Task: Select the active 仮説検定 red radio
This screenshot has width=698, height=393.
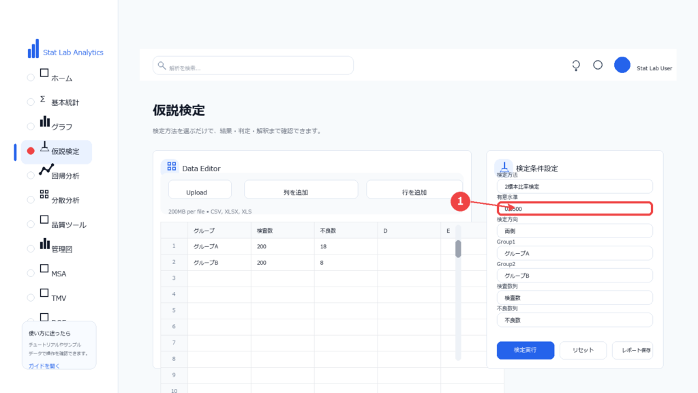Action: [31, 151]
